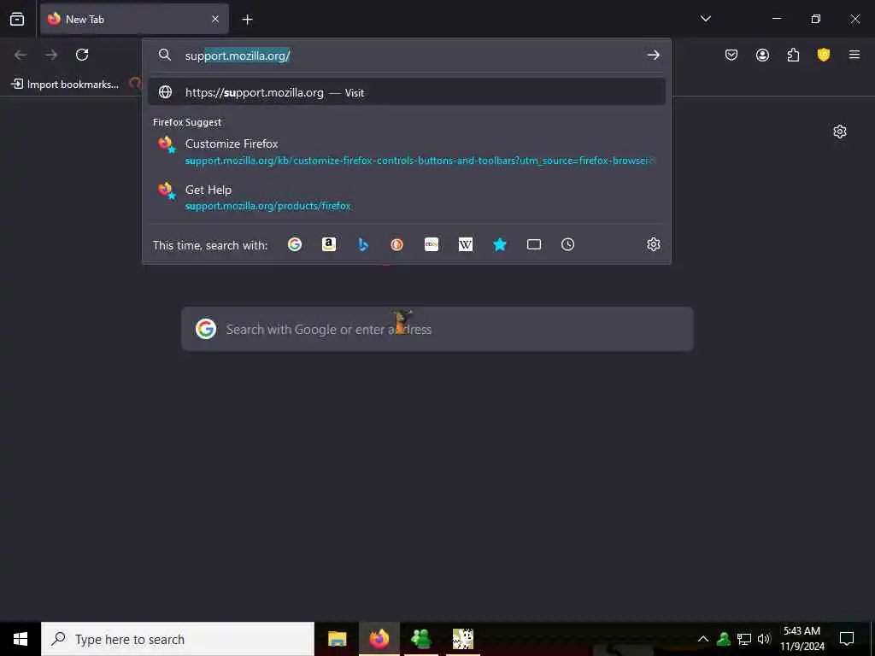Open search settings gear in dropdown
Viewport: 875px width, 656px height.
tap(654, 244)
